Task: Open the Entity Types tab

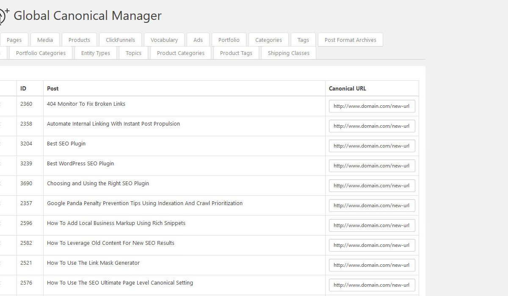Action: point(95,53)
